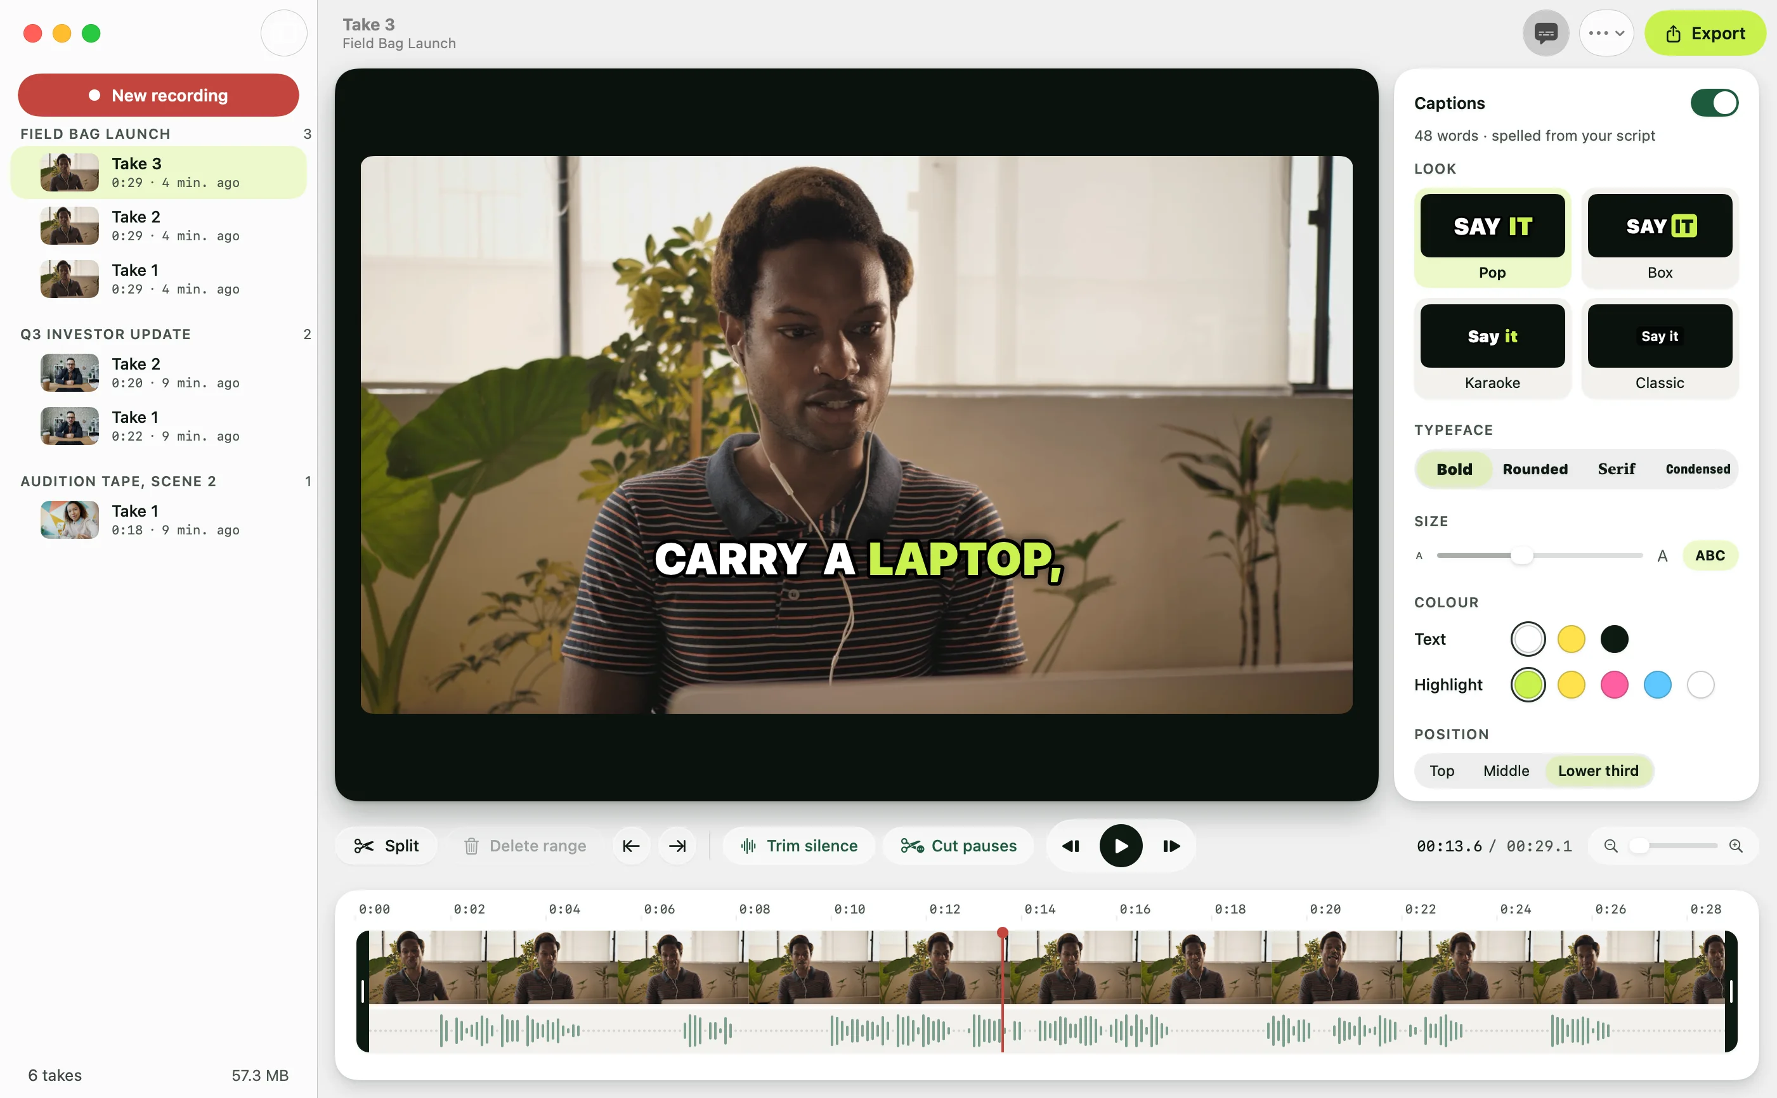This screenshot has width=1777, height=1098.
Task: Switch typeface to Condensed
Action: [1697, 469]
